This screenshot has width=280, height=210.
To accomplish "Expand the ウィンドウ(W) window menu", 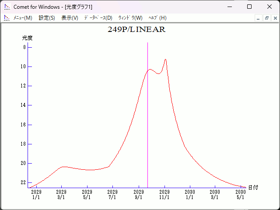I will point(130,18).
